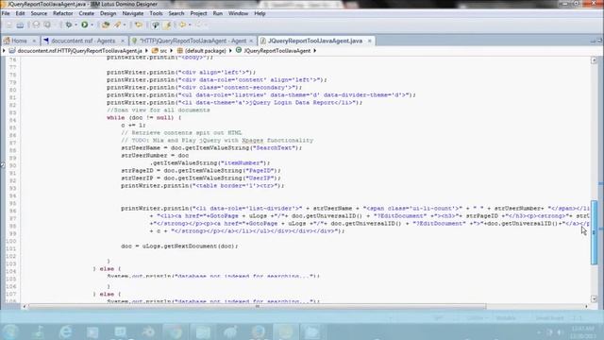Click the Java file icon in breadcrumb
Image resolution: width=604 pixels, height=340 pixels.
coord(12,50)
